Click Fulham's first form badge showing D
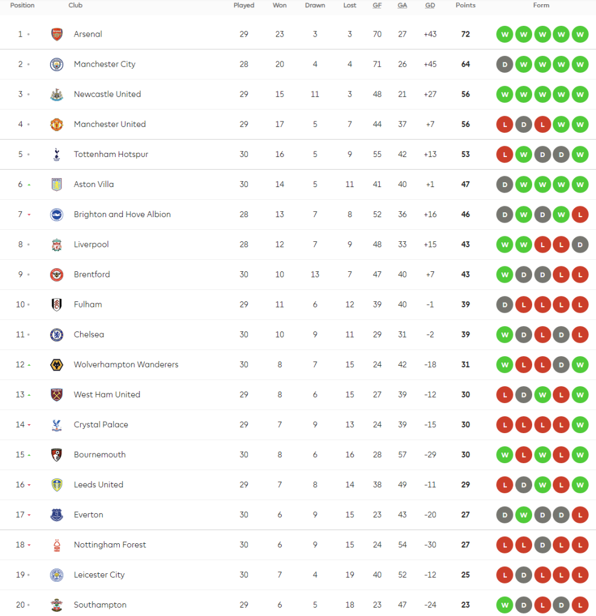The image size is (596, 616). coord(504,304)
